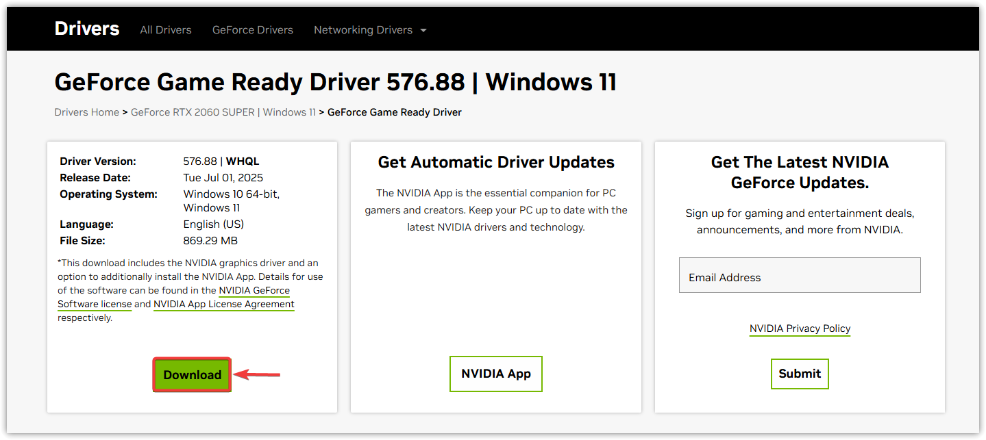Open the NVIDIA App License Agreement link

(223, 304)
